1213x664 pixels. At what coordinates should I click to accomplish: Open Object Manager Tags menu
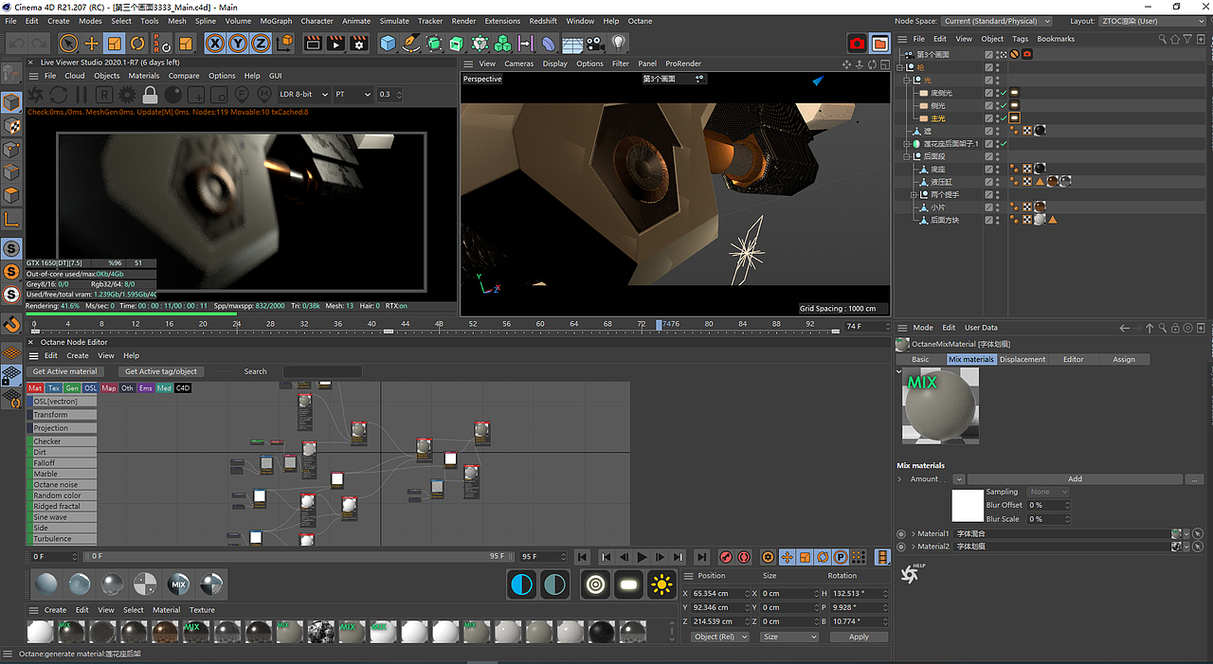click(1020, 39)
